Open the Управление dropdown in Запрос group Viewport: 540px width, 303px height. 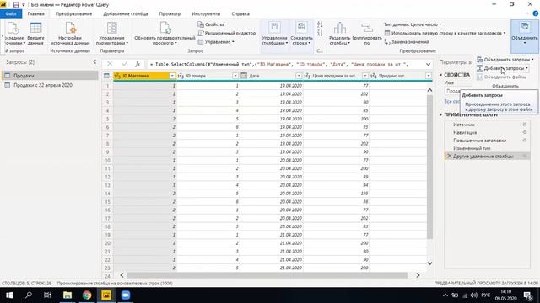216,41
